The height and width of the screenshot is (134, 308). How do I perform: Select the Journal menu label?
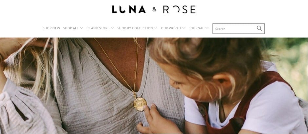click(x=196, y=28)
